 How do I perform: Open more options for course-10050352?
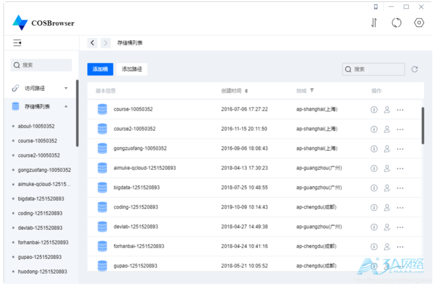(x=400, y=110)
